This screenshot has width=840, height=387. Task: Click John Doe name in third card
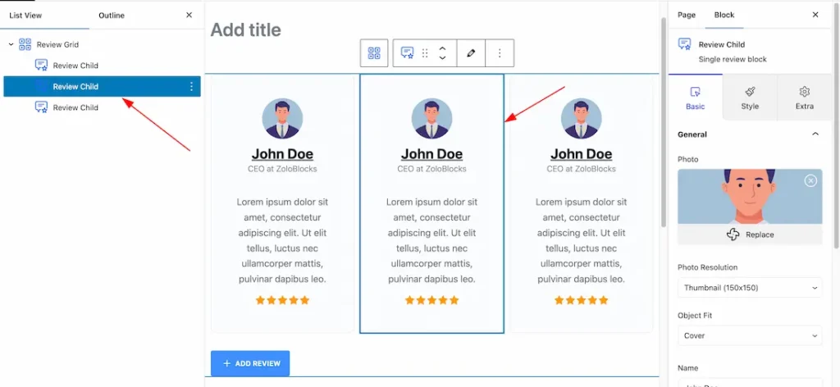pos(582,154)
